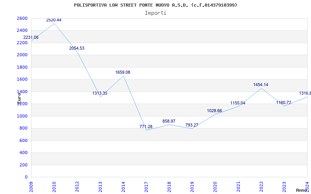
Task: Click x-axis year 2012
Action: [x=77, y=187]
